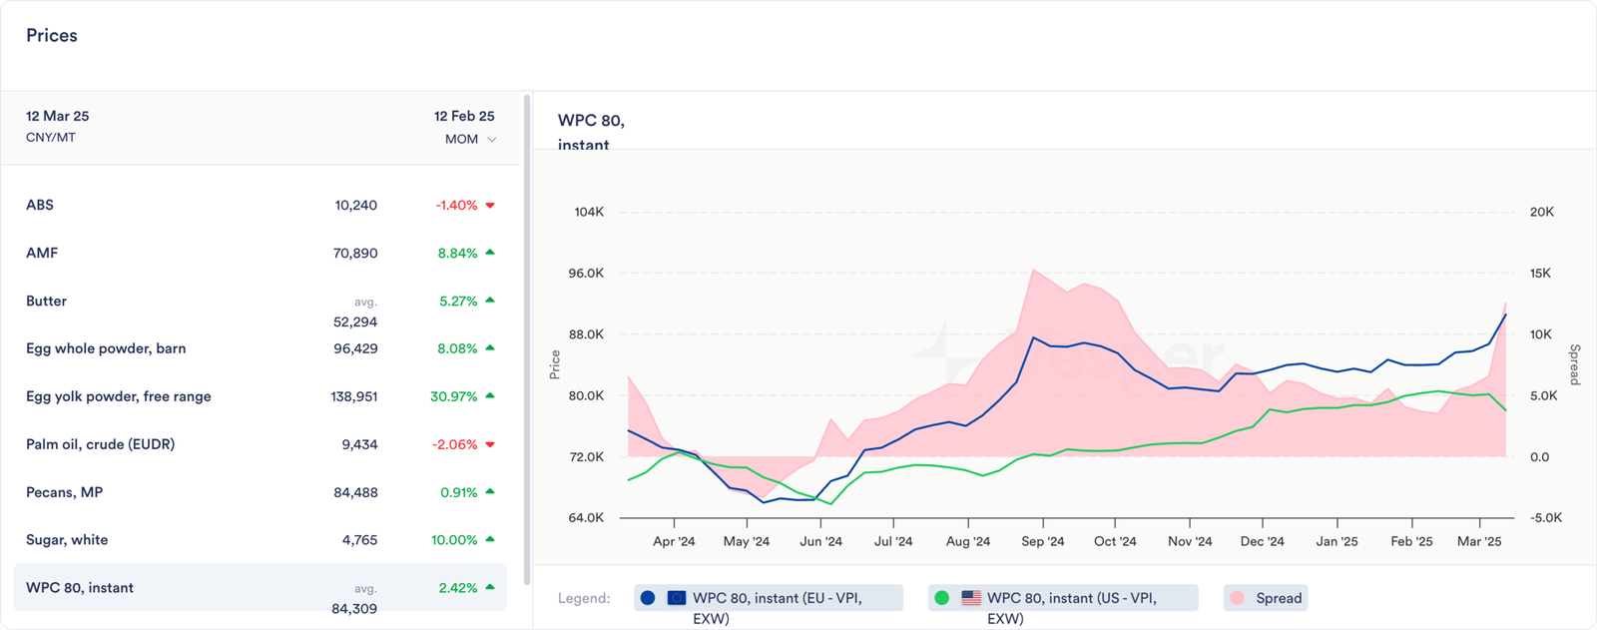Click the green up arrow beside AMF
The image size is (1597, 630).
point(490,253)
